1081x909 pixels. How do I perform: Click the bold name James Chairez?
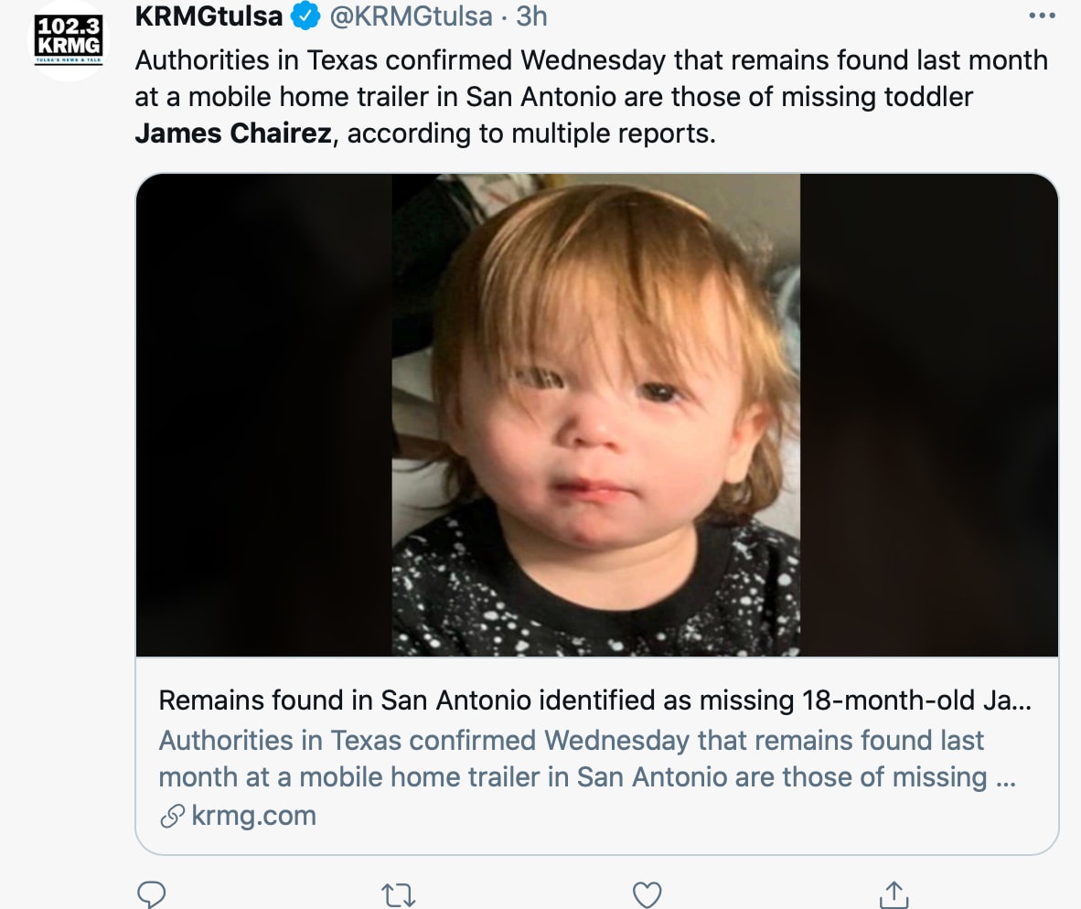pos(232,134)
